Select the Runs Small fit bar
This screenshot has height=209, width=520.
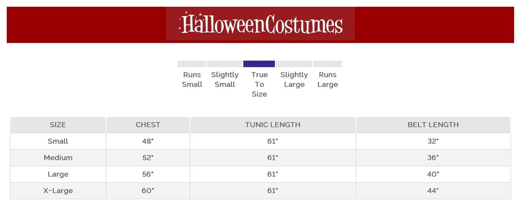point(191,64)
